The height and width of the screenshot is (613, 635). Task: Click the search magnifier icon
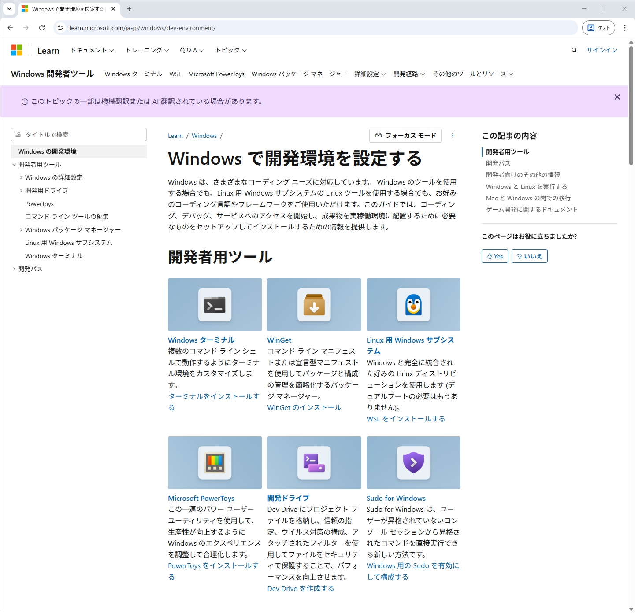574,50
